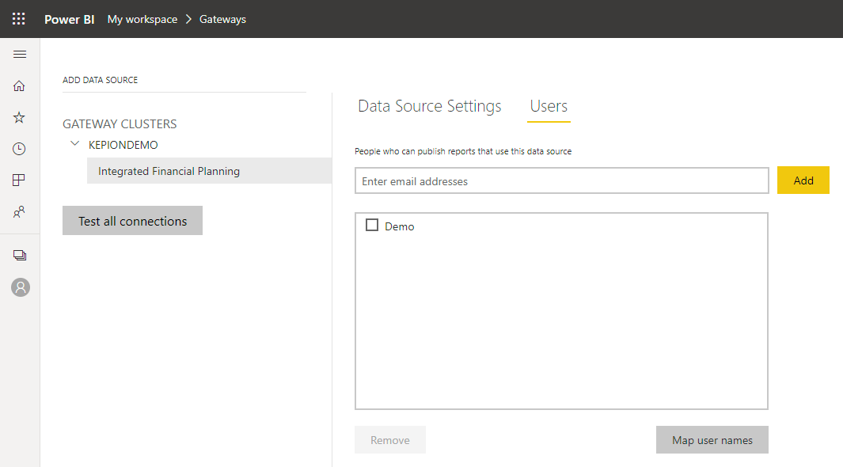Viewport: 843px width, 467px height.
Task: Click the Power BI logo text
Action: [x=70, y=19]
